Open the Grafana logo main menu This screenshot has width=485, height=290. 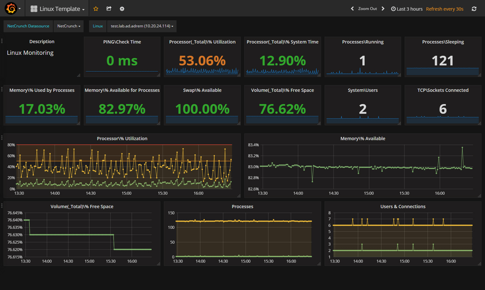coord(12,9)
